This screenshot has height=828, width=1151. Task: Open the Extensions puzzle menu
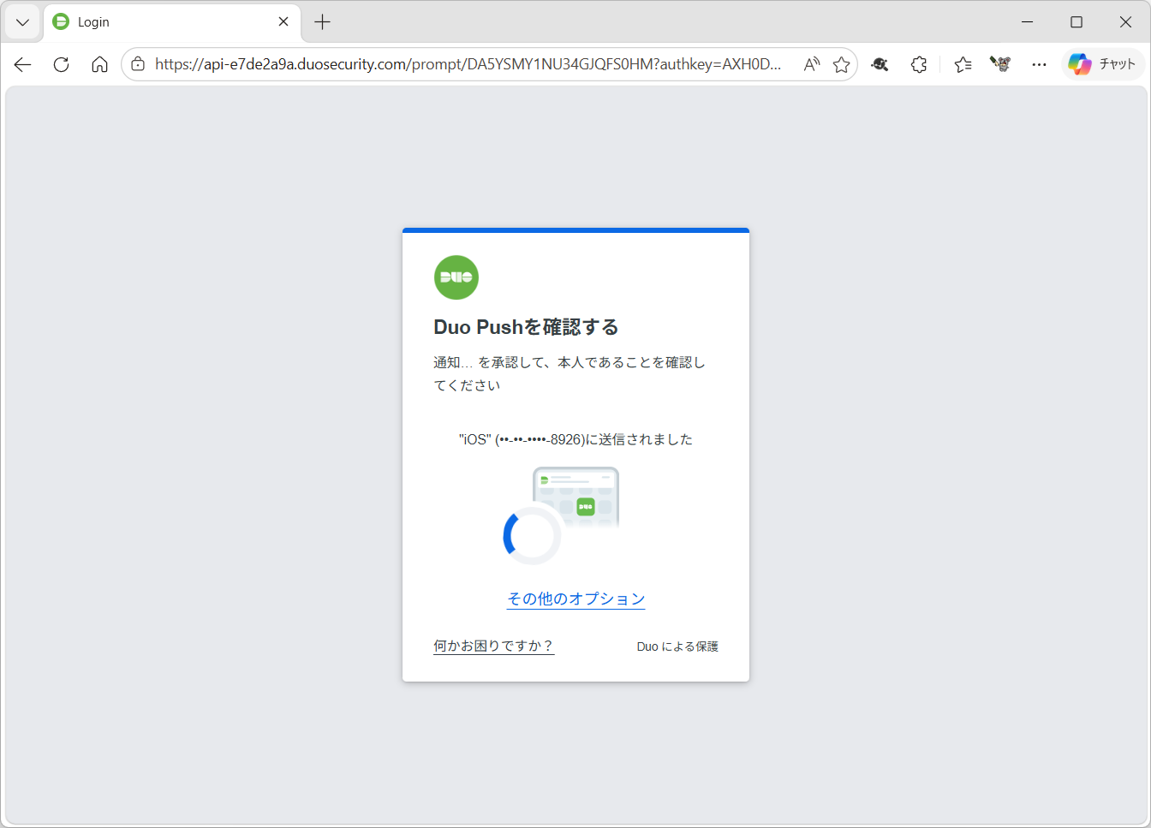[x=919, y=64]
